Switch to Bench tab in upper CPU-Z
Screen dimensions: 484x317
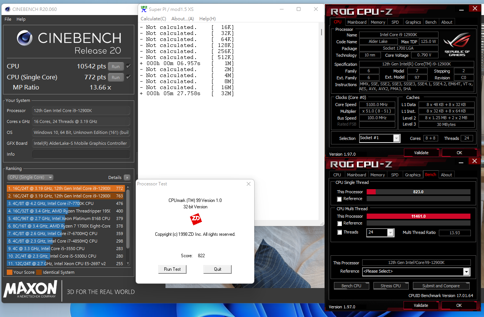[431, 22]
